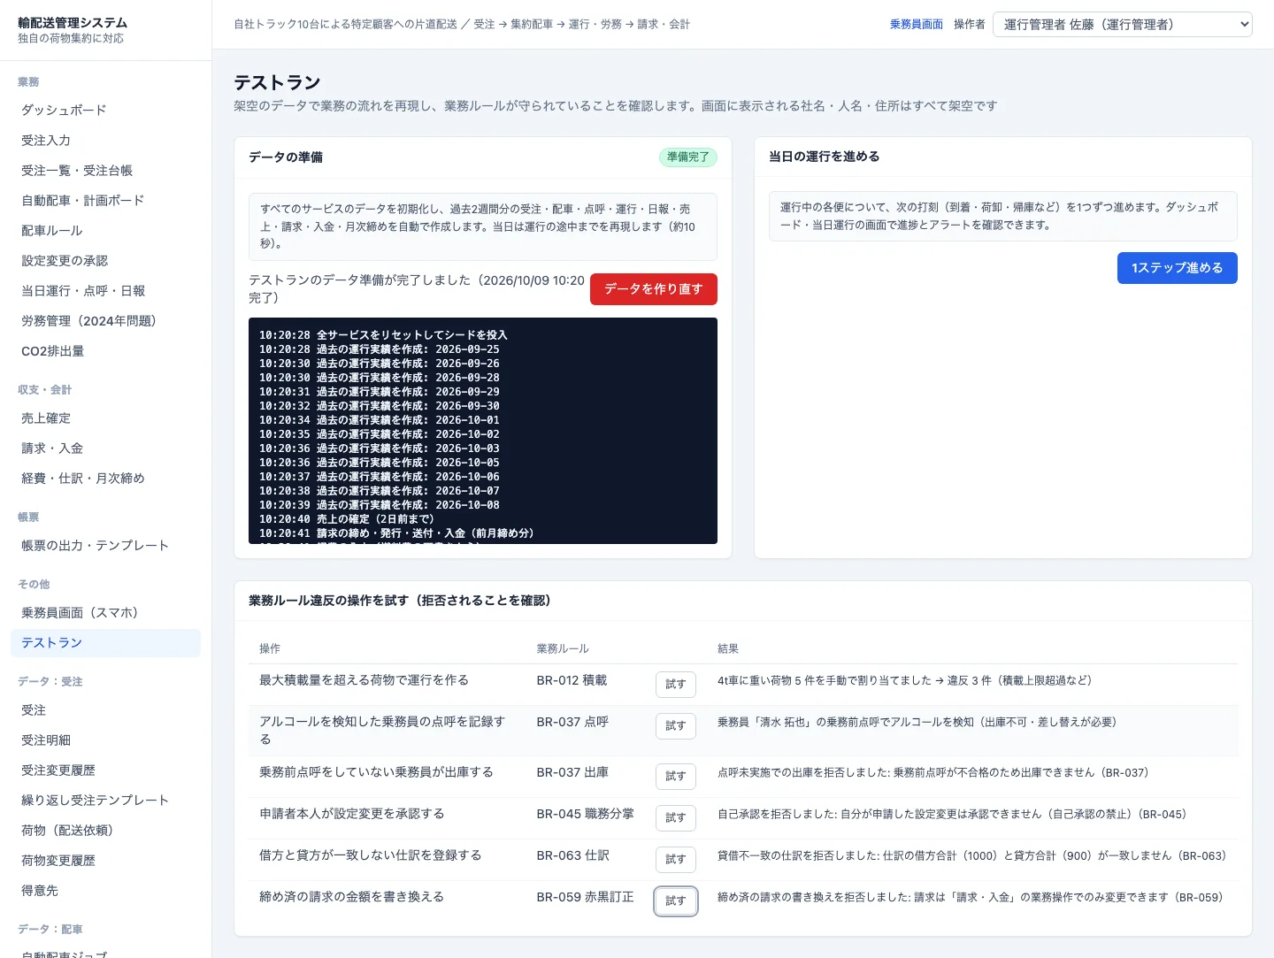Click 試す for the BR-037 点呼 rule
Screen dimensions: 1274x958
click(676, 726)
